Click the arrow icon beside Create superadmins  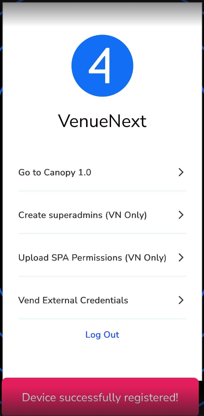(x=181, y=215)
